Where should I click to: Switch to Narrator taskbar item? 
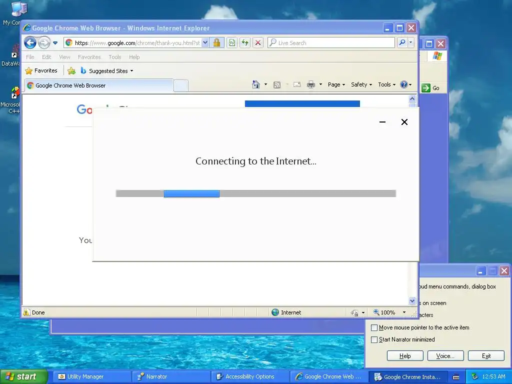tap(171, 377)
